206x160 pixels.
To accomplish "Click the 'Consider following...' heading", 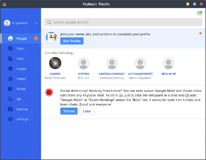I will [x=60, y=53].
